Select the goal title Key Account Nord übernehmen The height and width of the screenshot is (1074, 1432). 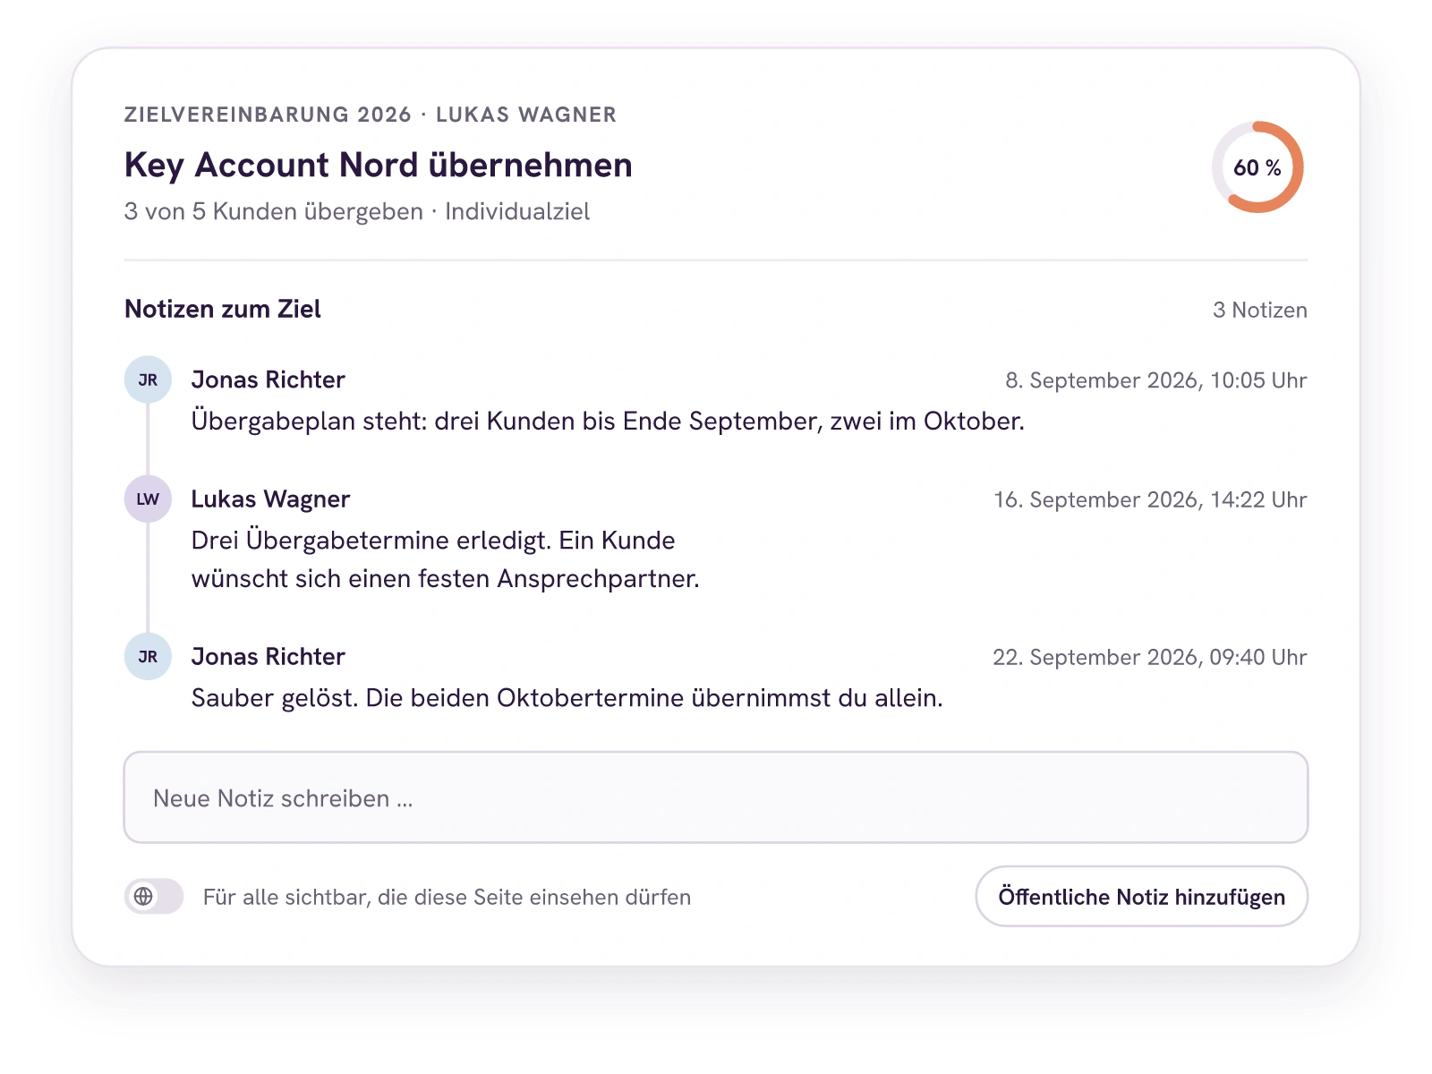point(379,166)
